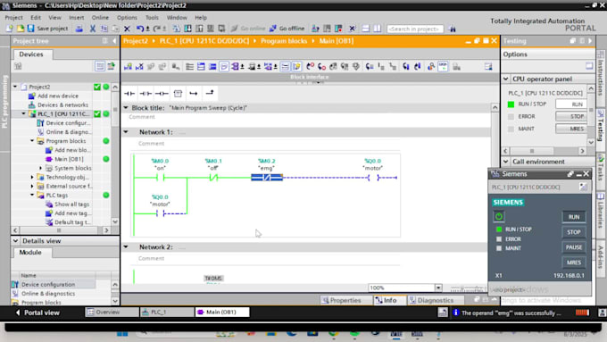This screenshot has width=607, height=342.
Task: Click the Compile icon in main toolbar
Action: click(176, 29)
